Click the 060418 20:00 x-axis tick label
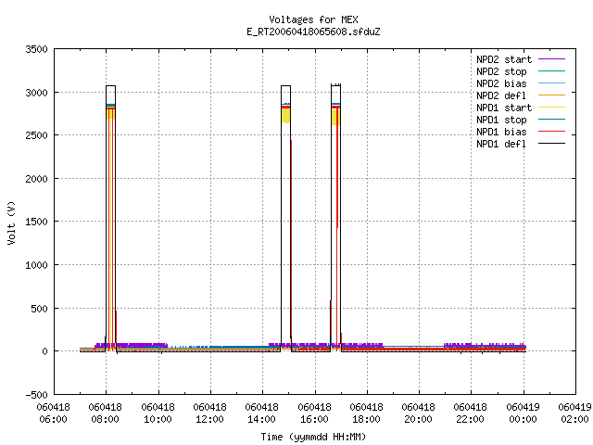593x445 pixels. [x=418, y=413]
